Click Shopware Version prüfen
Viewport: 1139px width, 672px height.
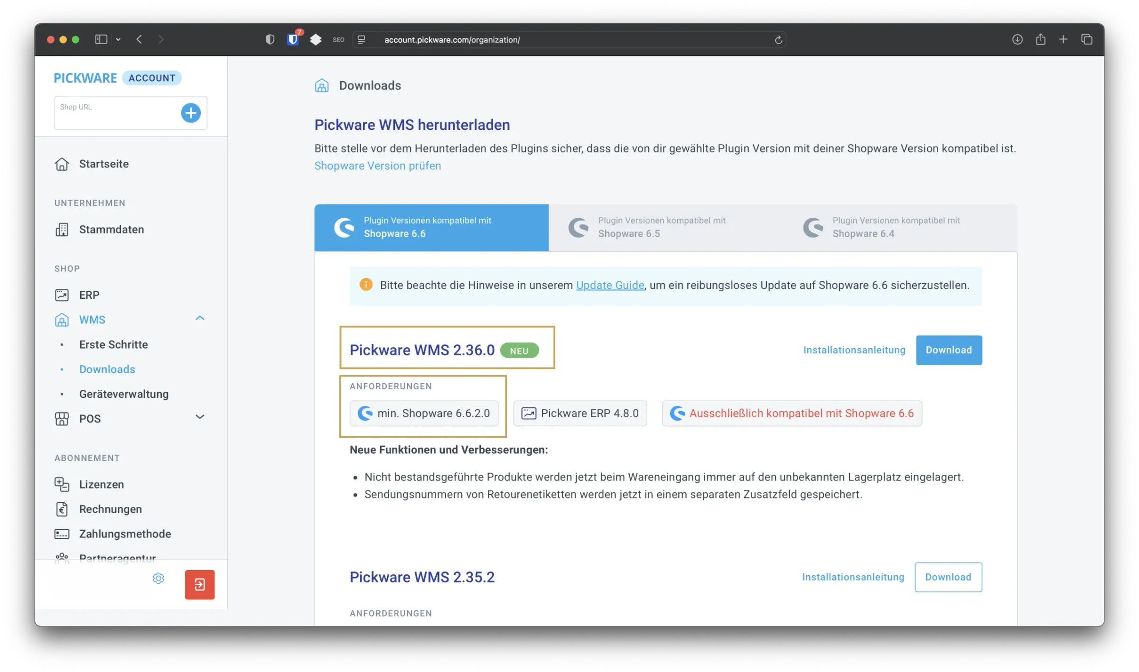coord(377,166)
